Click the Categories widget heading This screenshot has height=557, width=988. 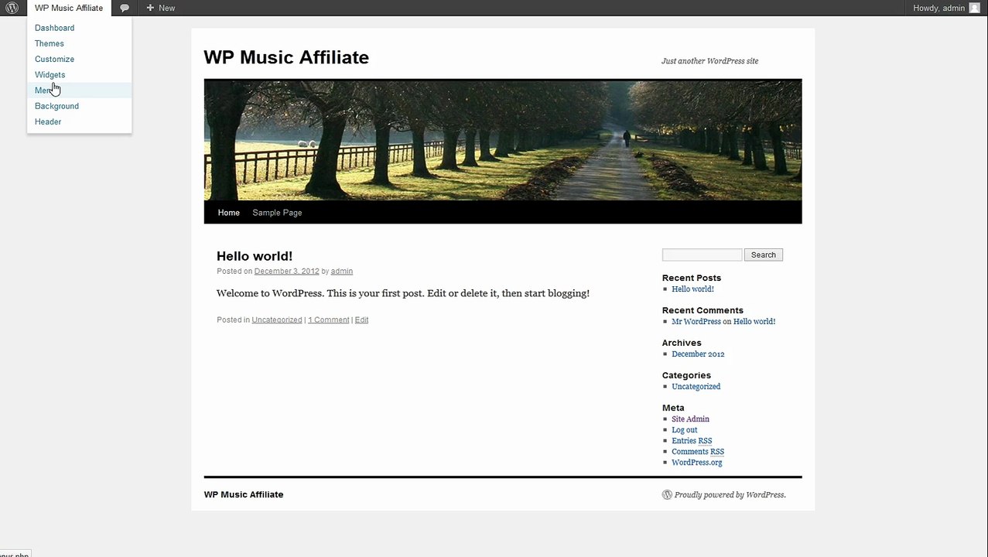pos(686,375)
